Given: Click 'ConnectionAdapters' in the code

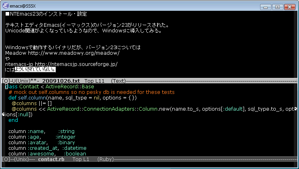Looking at the screenshot, I should pos(109,109).
